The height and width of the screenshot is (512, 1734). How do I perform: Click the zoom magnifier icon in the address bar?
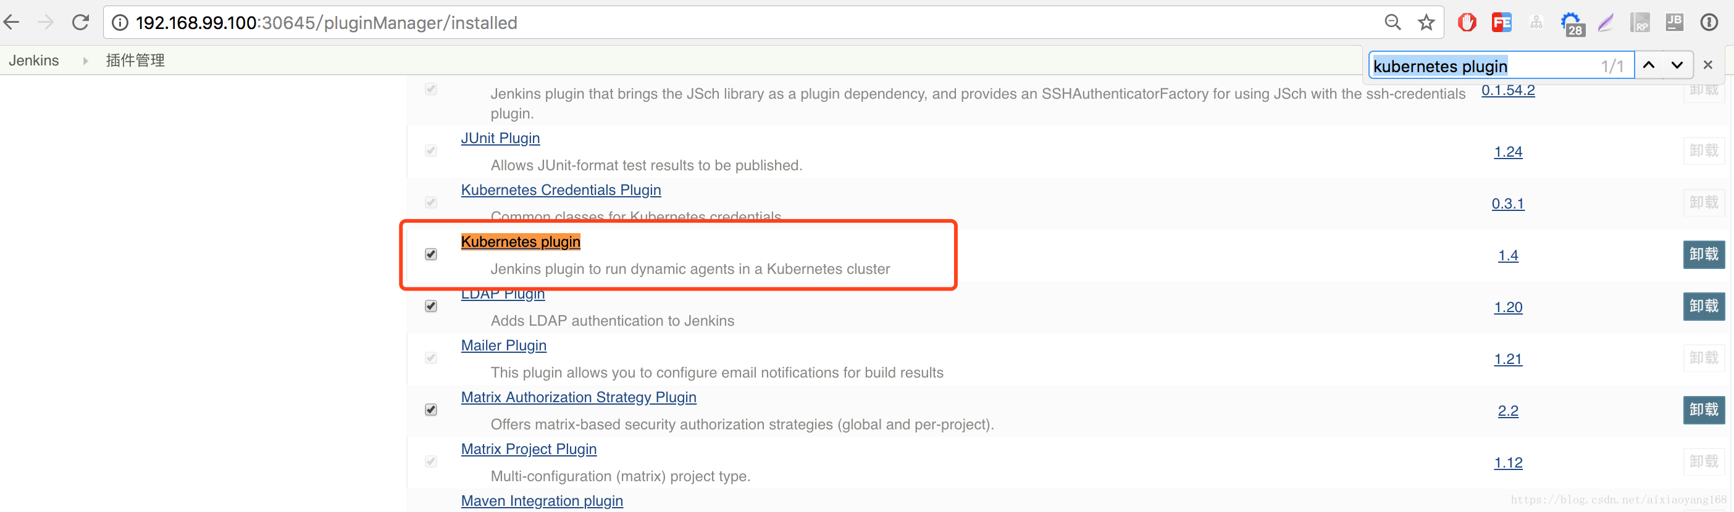click(1393, 22)
